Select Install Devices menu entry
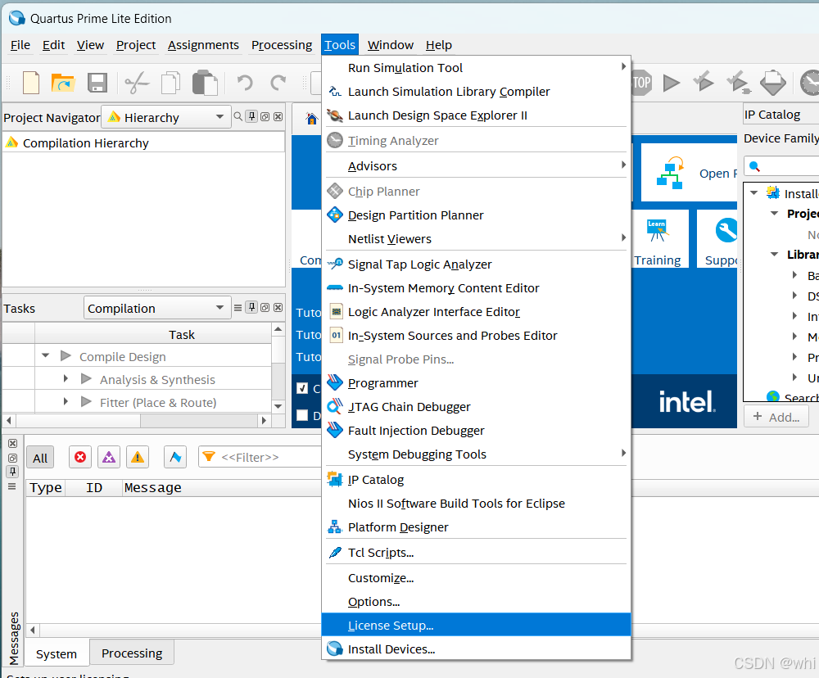This screenshot has width=819, height=678. pyautogui.click(x=476, y=649)
